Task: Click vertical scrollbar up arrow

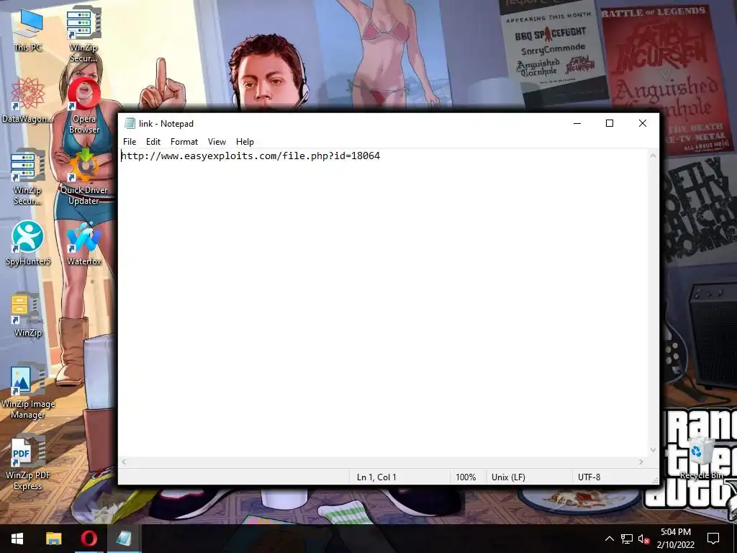Action: (653, 156)
